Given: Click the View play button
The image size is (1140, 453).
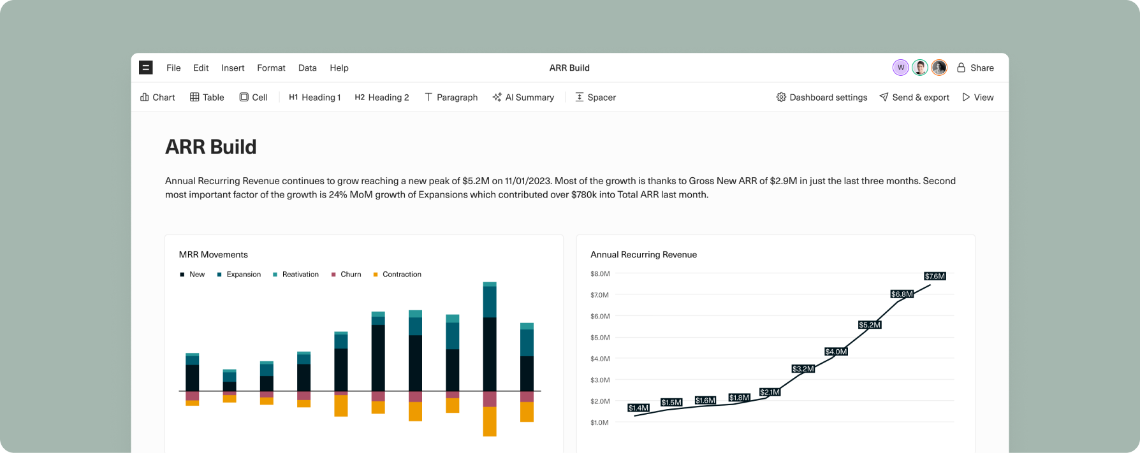Looking at the screenshot, I should click(x=978, y=97).
